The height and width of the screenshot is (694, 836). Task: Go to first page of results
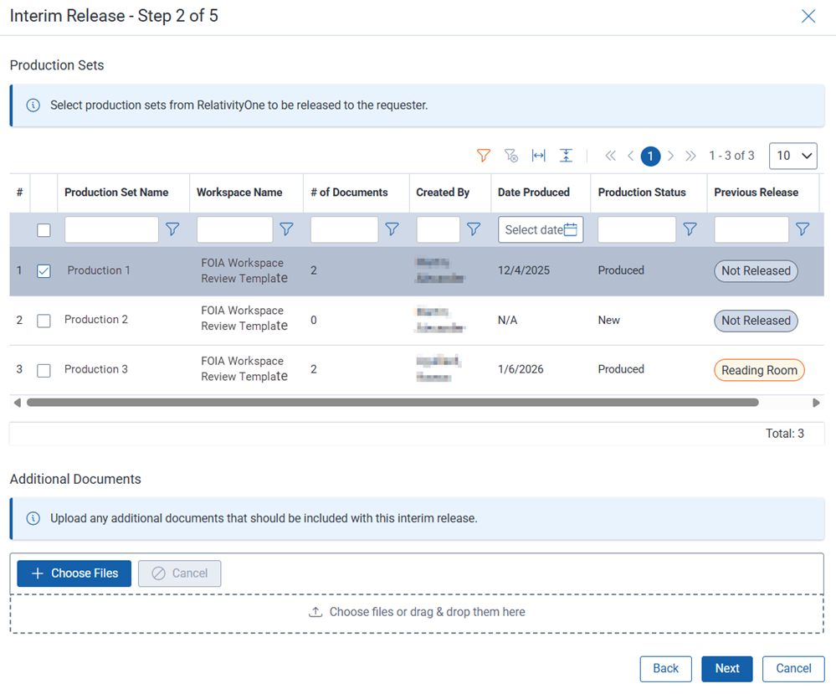(x=610, y=156)
